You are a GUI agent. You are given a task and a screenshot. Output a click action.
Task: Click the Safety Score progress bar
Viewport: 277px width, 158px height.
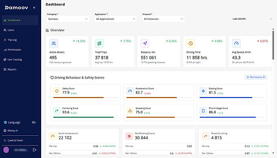point(85,97)
